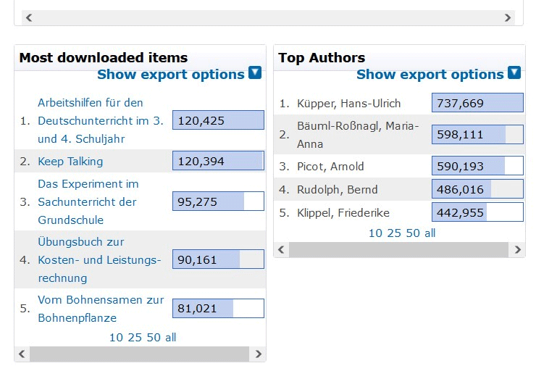Screen dimensions: 536x379
Task: Show 50 top authors
Action: [413, 233]
